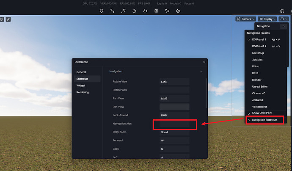Select D5 Preset 1 navigation preset
The height and width of the screenshot is (171, 292).
(x=259, y=39)
